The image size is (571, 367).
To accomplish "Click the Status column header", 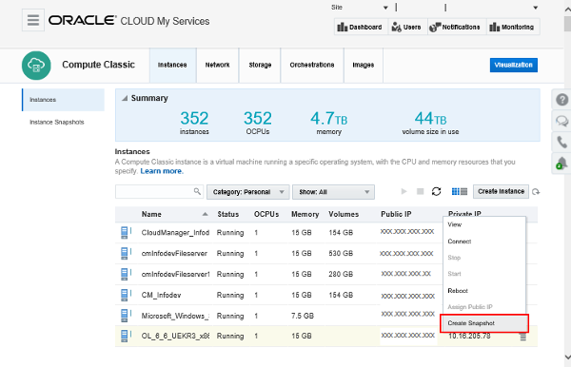I will tap(228, 214).
